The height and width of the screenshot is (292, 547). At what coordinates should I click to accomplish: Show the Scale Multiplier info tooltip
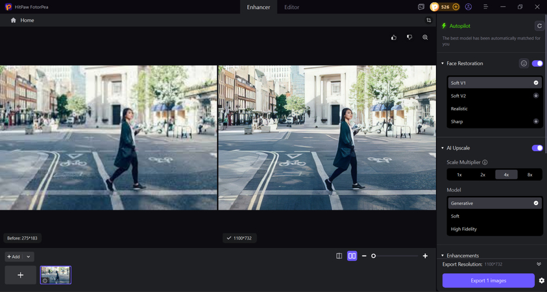pos(485,162)
